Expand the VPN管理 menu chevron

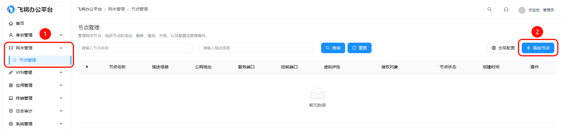(x=61, y=72)
